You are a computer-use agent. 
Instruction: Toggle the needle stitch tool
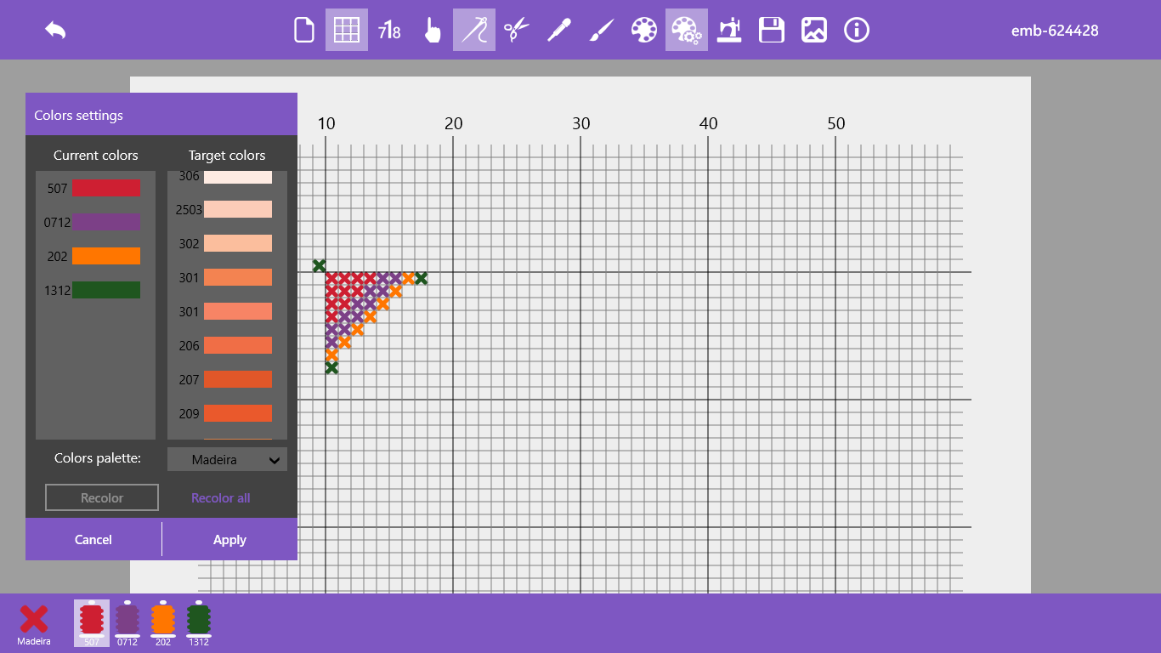(474, 31)
